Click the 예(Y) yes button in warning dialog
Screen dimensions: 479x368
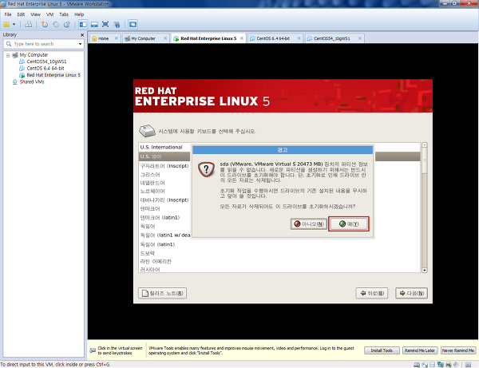click(x=349, y=224)
